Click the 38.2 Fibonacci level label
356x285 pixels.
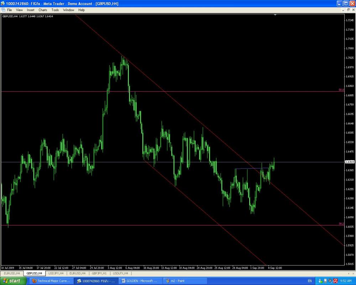pos(341,224)
